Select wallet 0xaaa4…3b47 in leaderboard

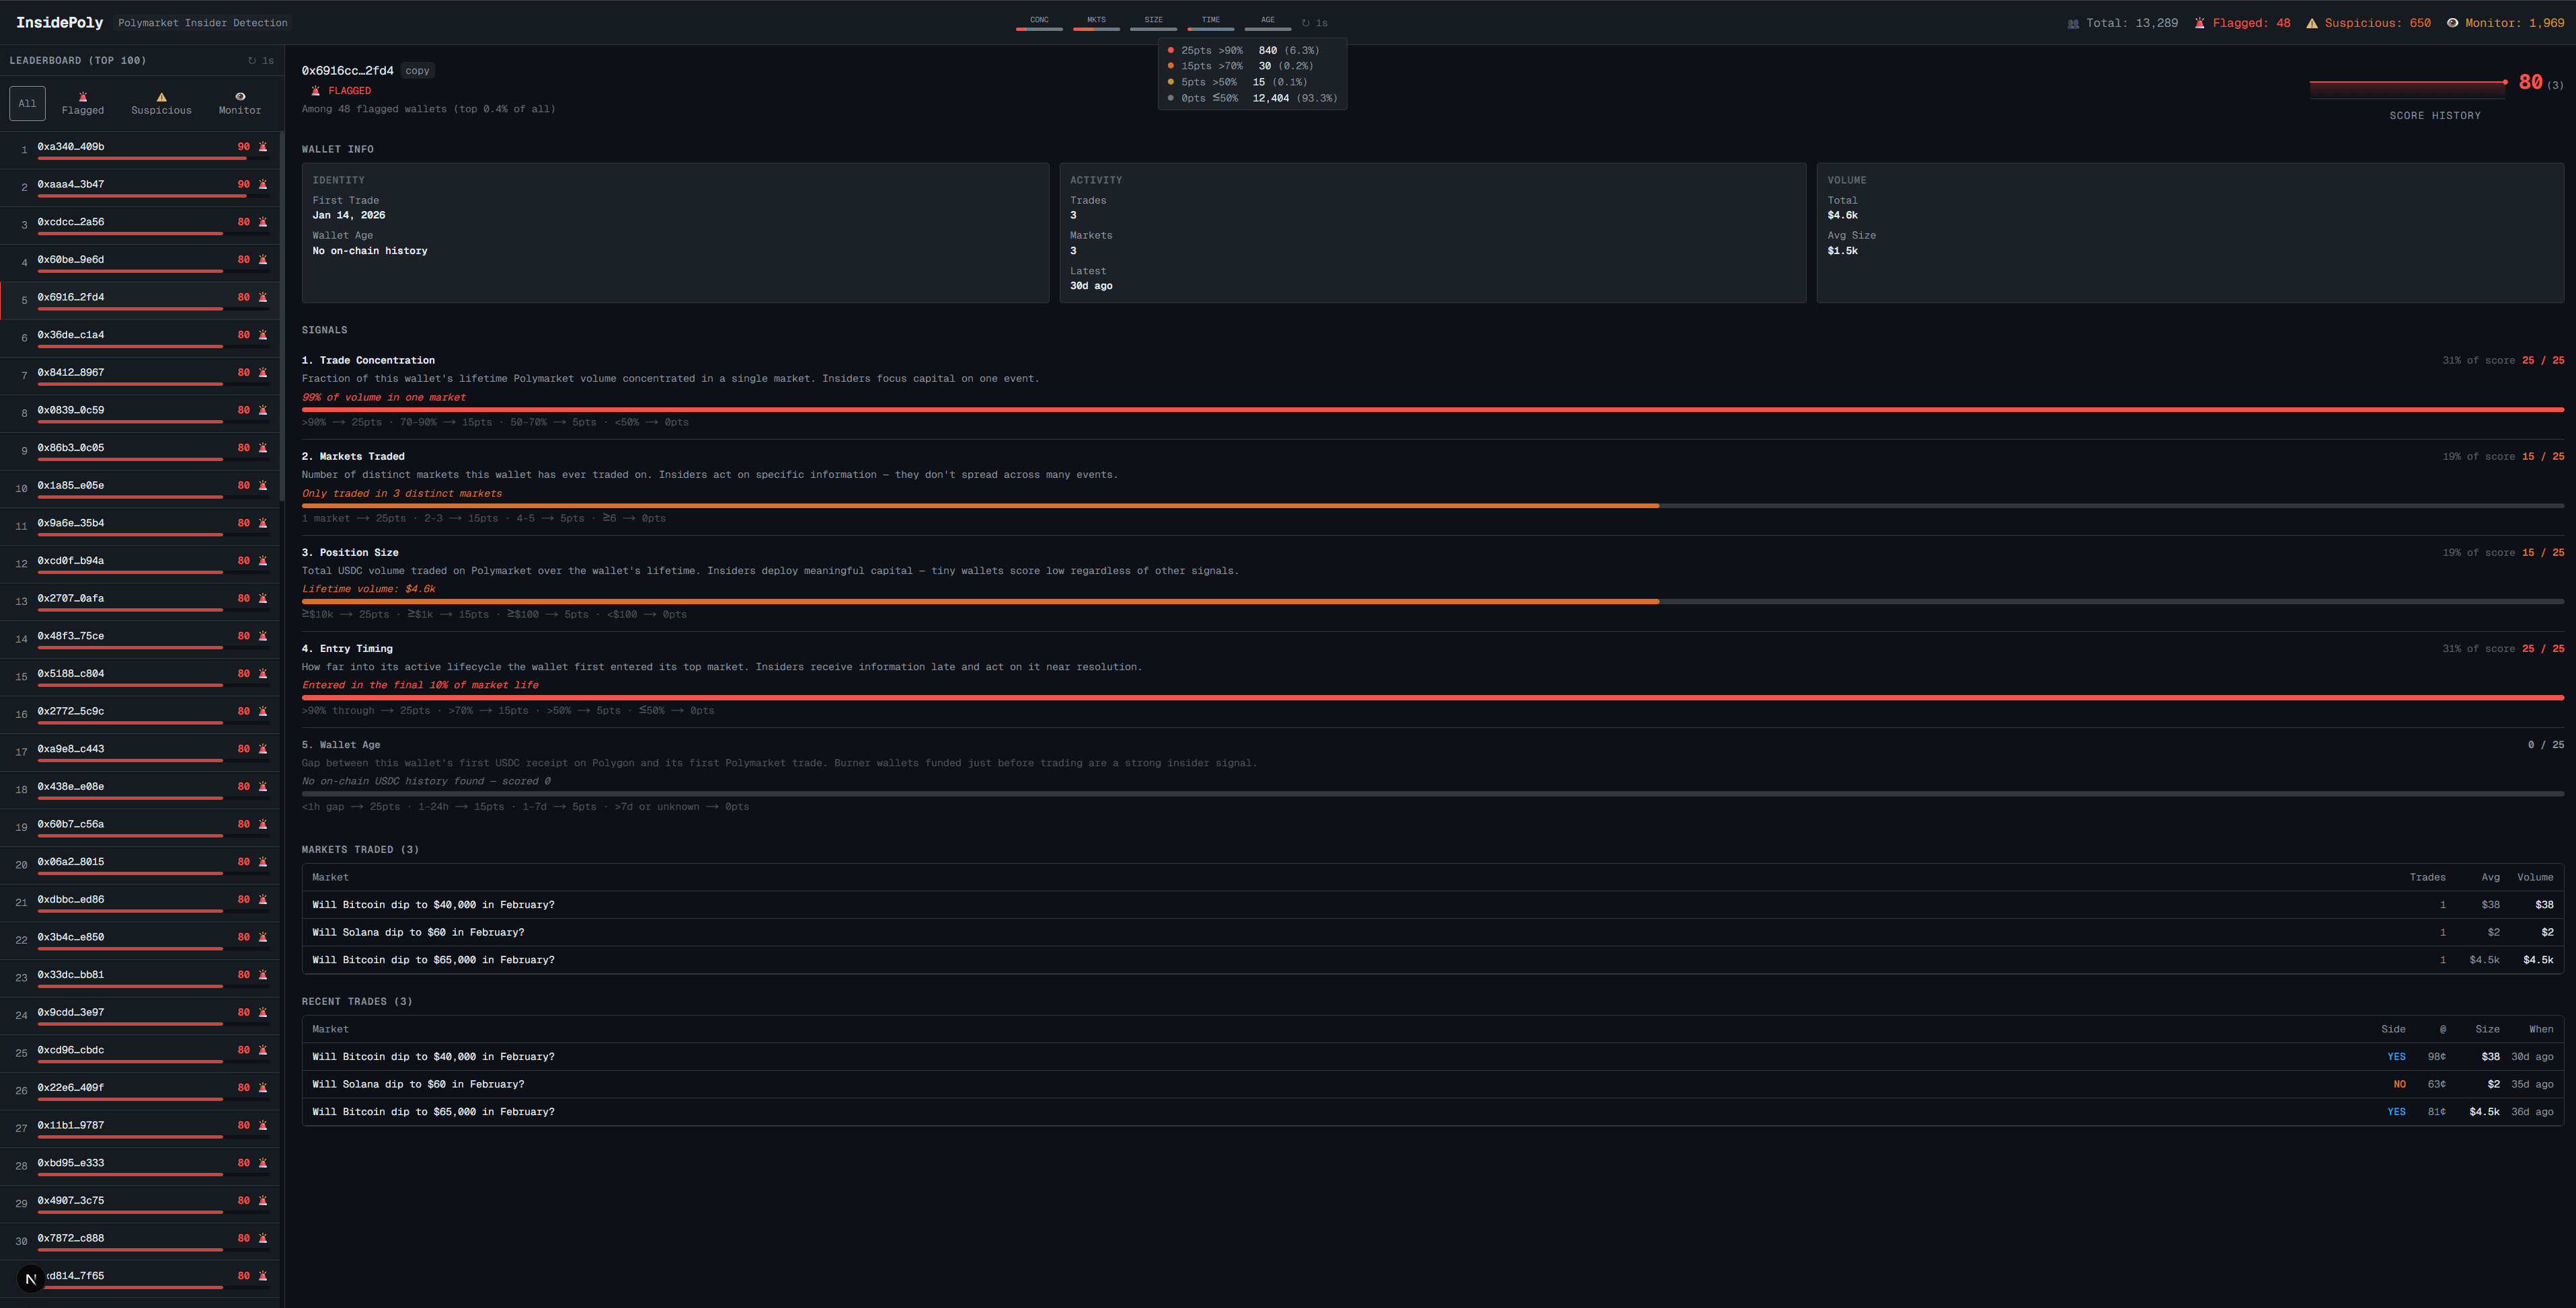click(x=71, y=185)
